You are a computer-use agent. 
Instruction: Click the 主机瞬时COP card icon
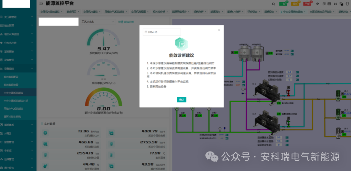[45, 133]
